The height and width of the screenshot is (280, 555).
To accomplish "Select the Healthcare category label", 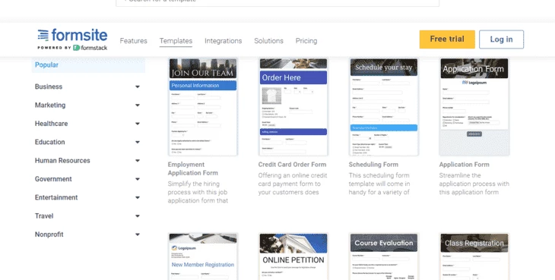I will pos(51,124).
